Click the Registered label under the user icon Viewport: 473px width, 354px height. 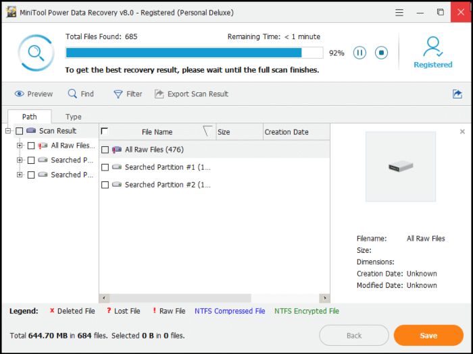pos(433,65)
